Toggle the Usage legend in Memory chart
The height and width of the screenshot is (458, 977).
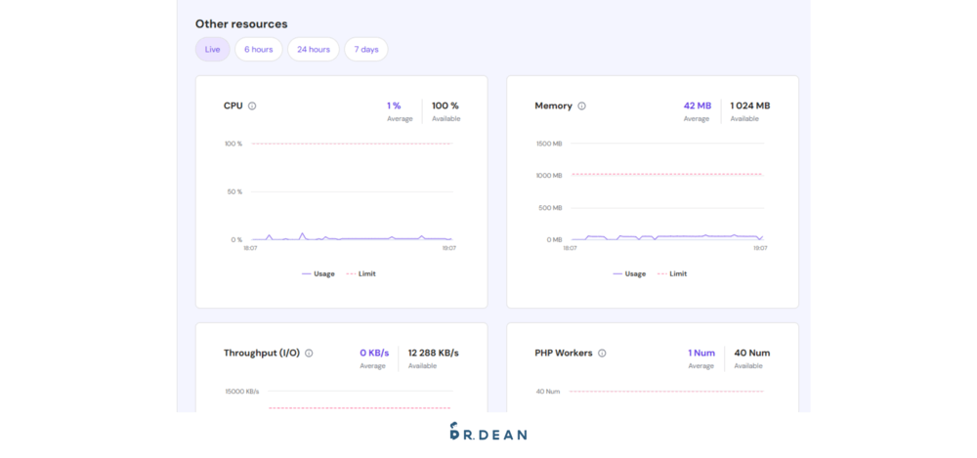(x=629, y=273)
